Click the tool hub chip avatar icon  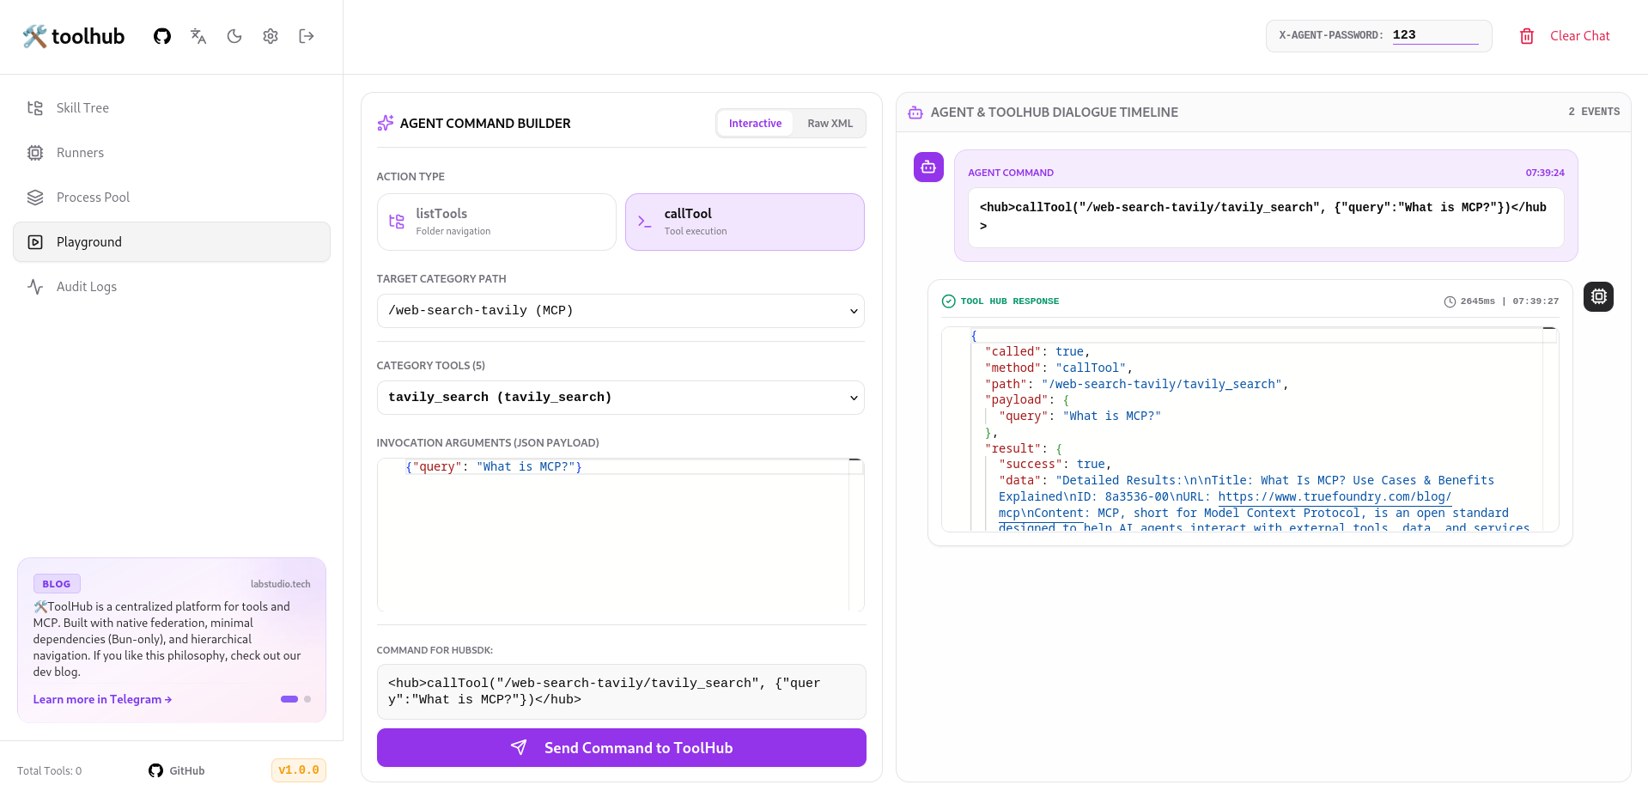1598,296
